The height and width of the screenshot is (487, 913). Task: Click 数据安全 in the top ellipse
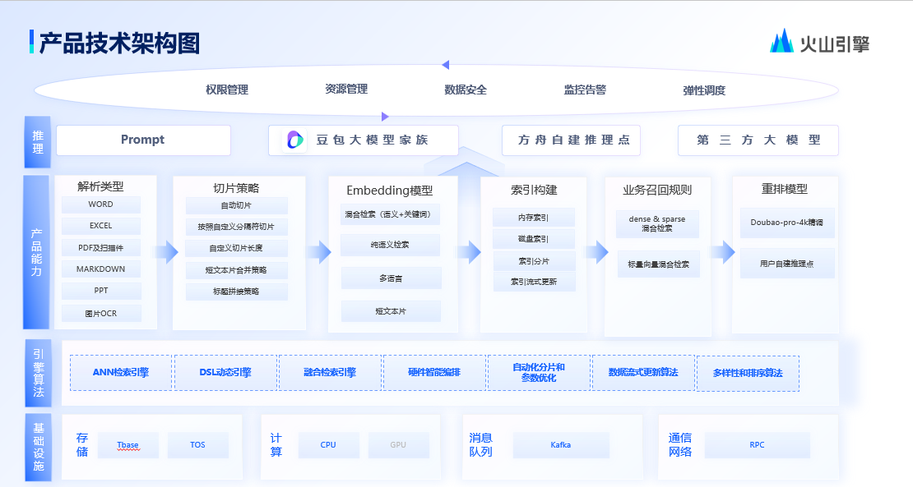point(466,90)
